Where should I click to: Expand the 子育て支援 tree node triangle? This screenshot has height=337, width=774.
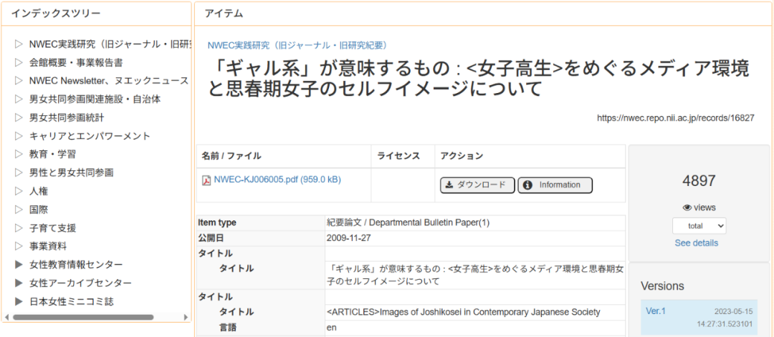point(19,228)
